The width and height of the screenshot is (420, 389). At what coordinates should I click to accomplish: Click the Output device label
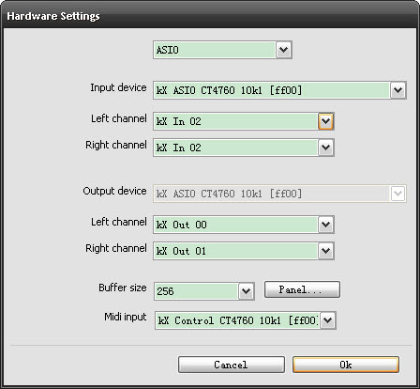[114, 191]
